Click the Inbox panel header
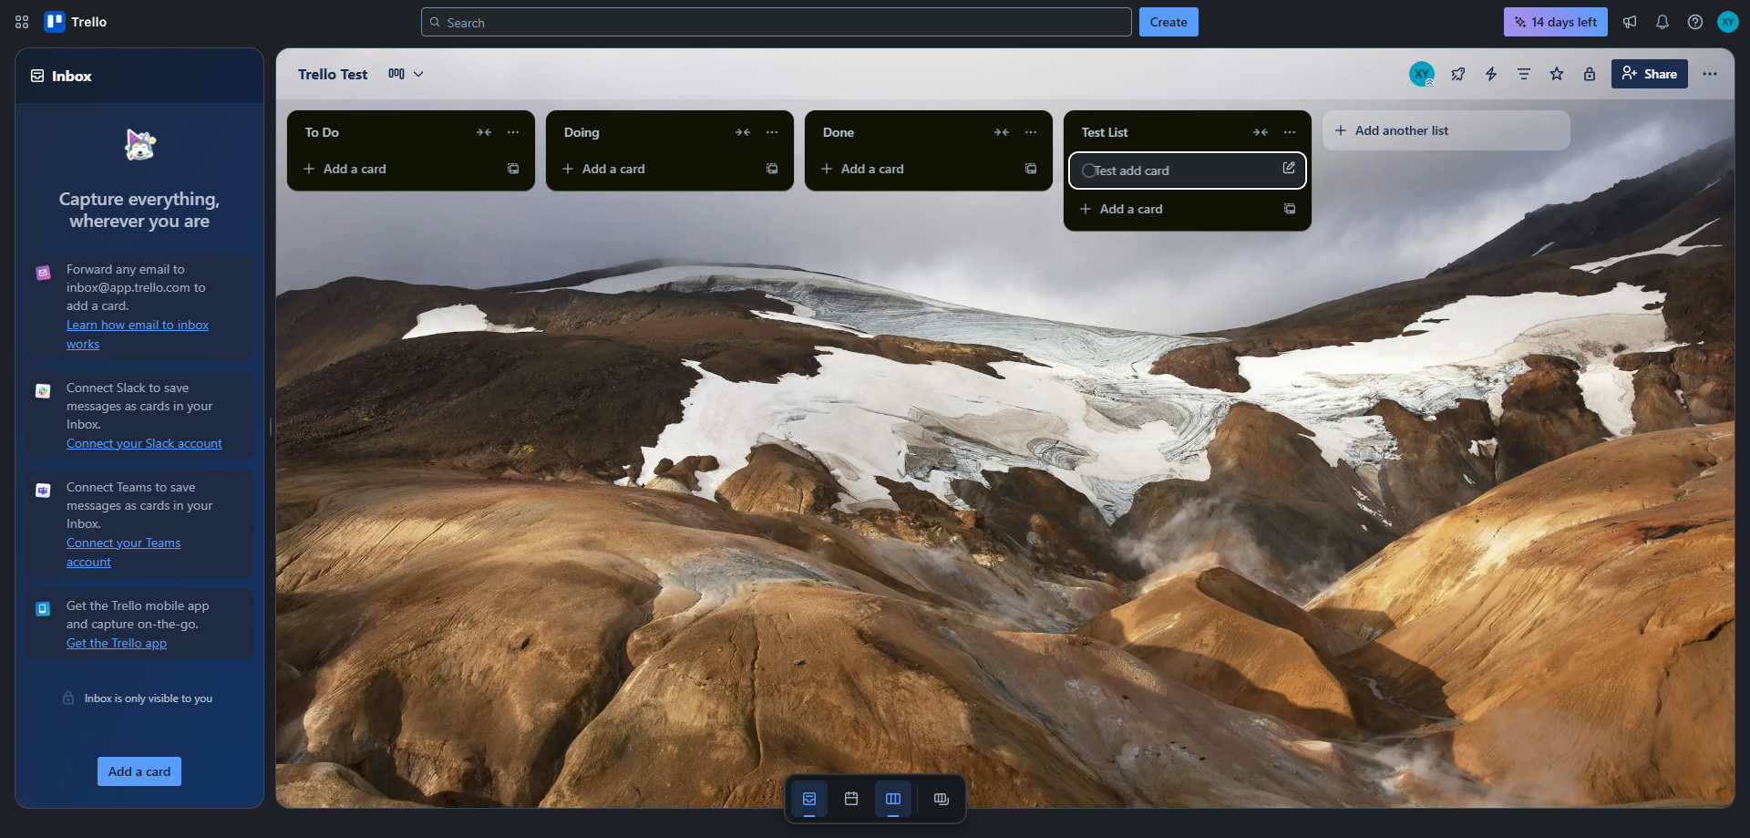Viewport: 1750px width, 838px height. click(139, 76)
